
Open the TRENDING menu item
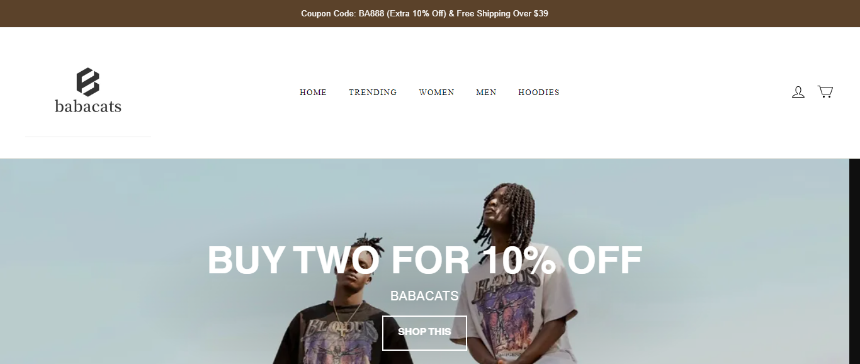[373, 93]
